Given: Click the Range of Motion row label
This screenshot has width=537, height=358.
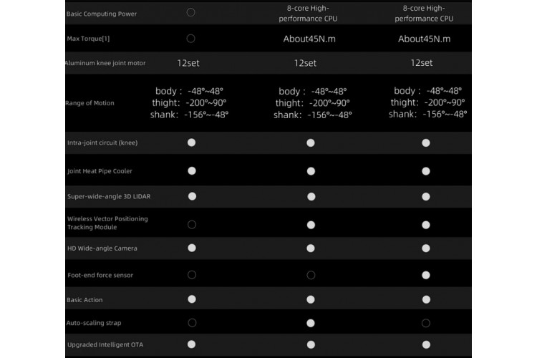Looking at the screenshot, I should point(91,103).
